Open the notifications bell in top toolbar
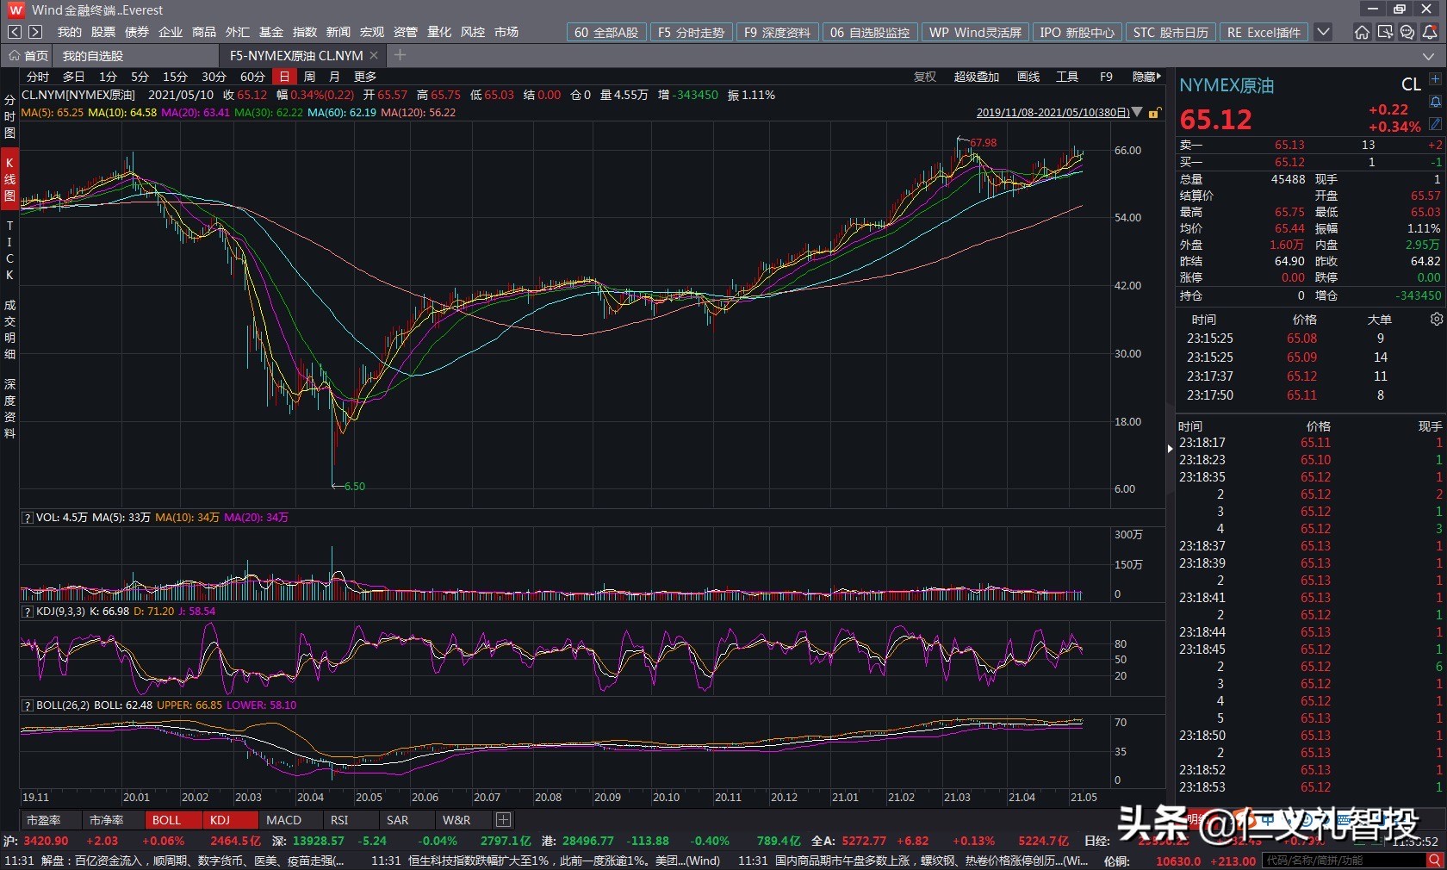The height and width of the screenshot is (870, 1447). coord(1430,32)
